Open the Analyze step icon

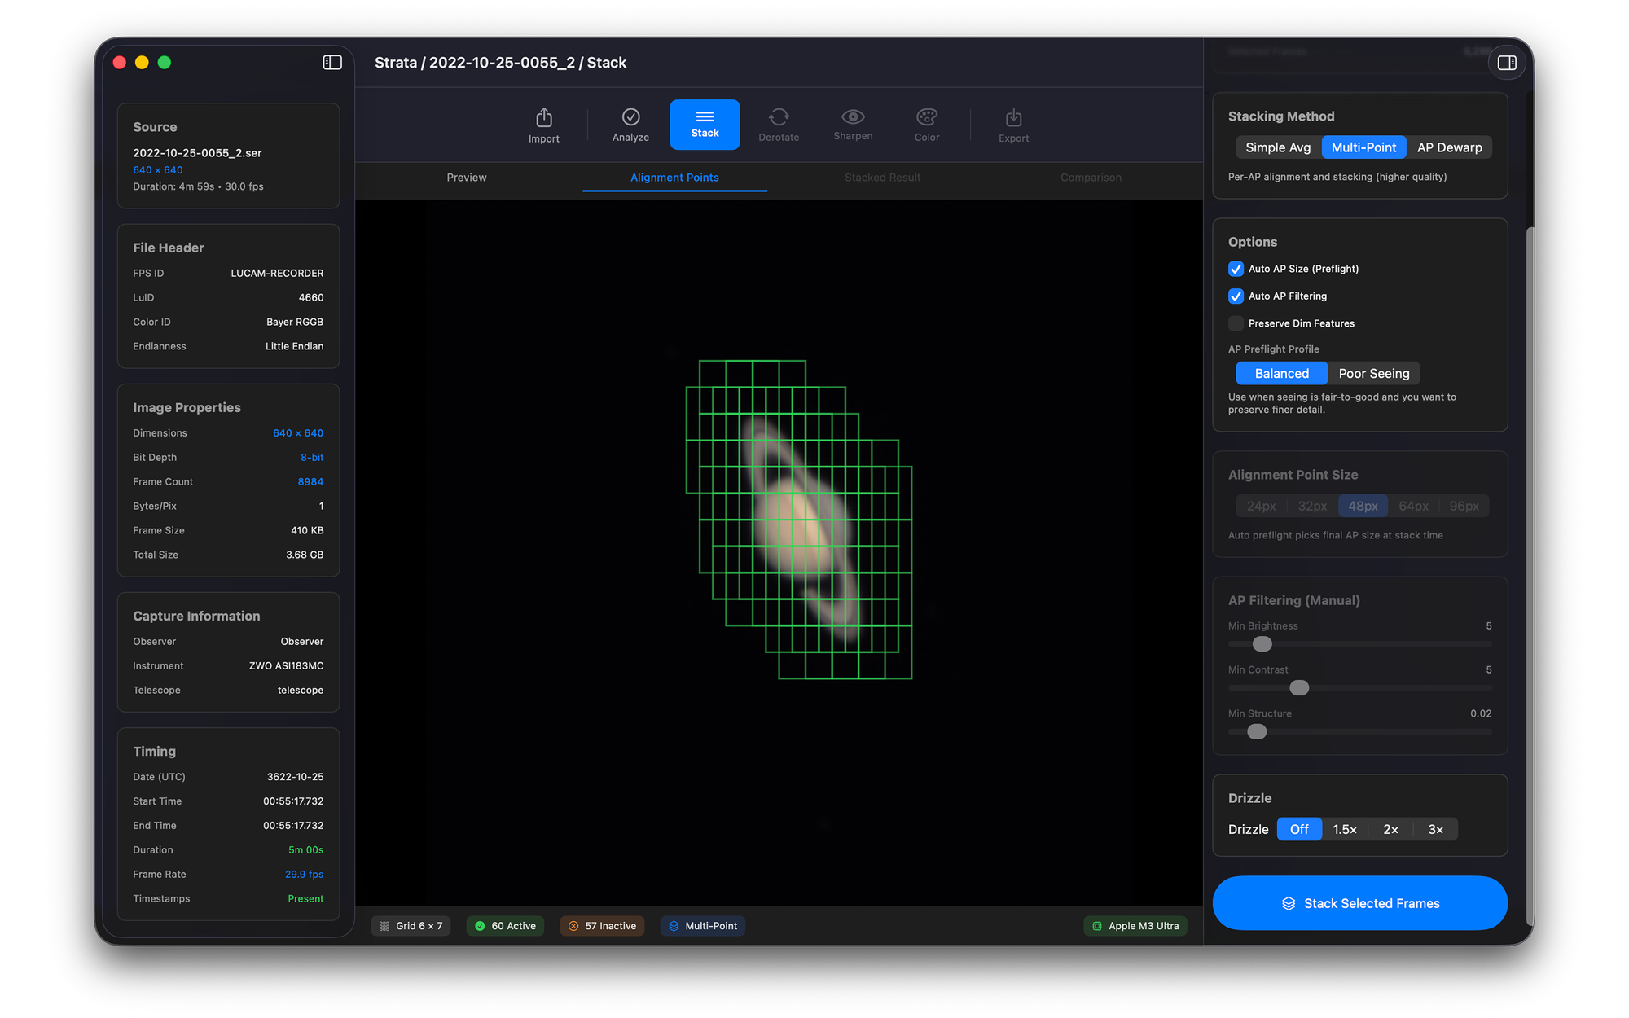click(x=630, y=117)
